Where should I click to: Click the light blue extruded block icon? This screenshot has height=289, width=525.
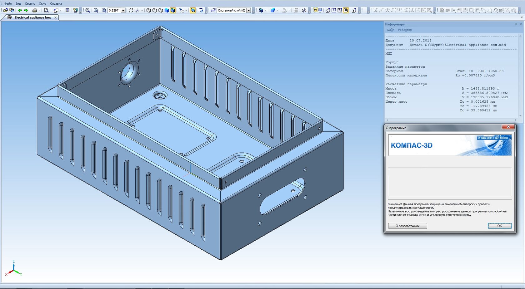(x=273, y=10)
